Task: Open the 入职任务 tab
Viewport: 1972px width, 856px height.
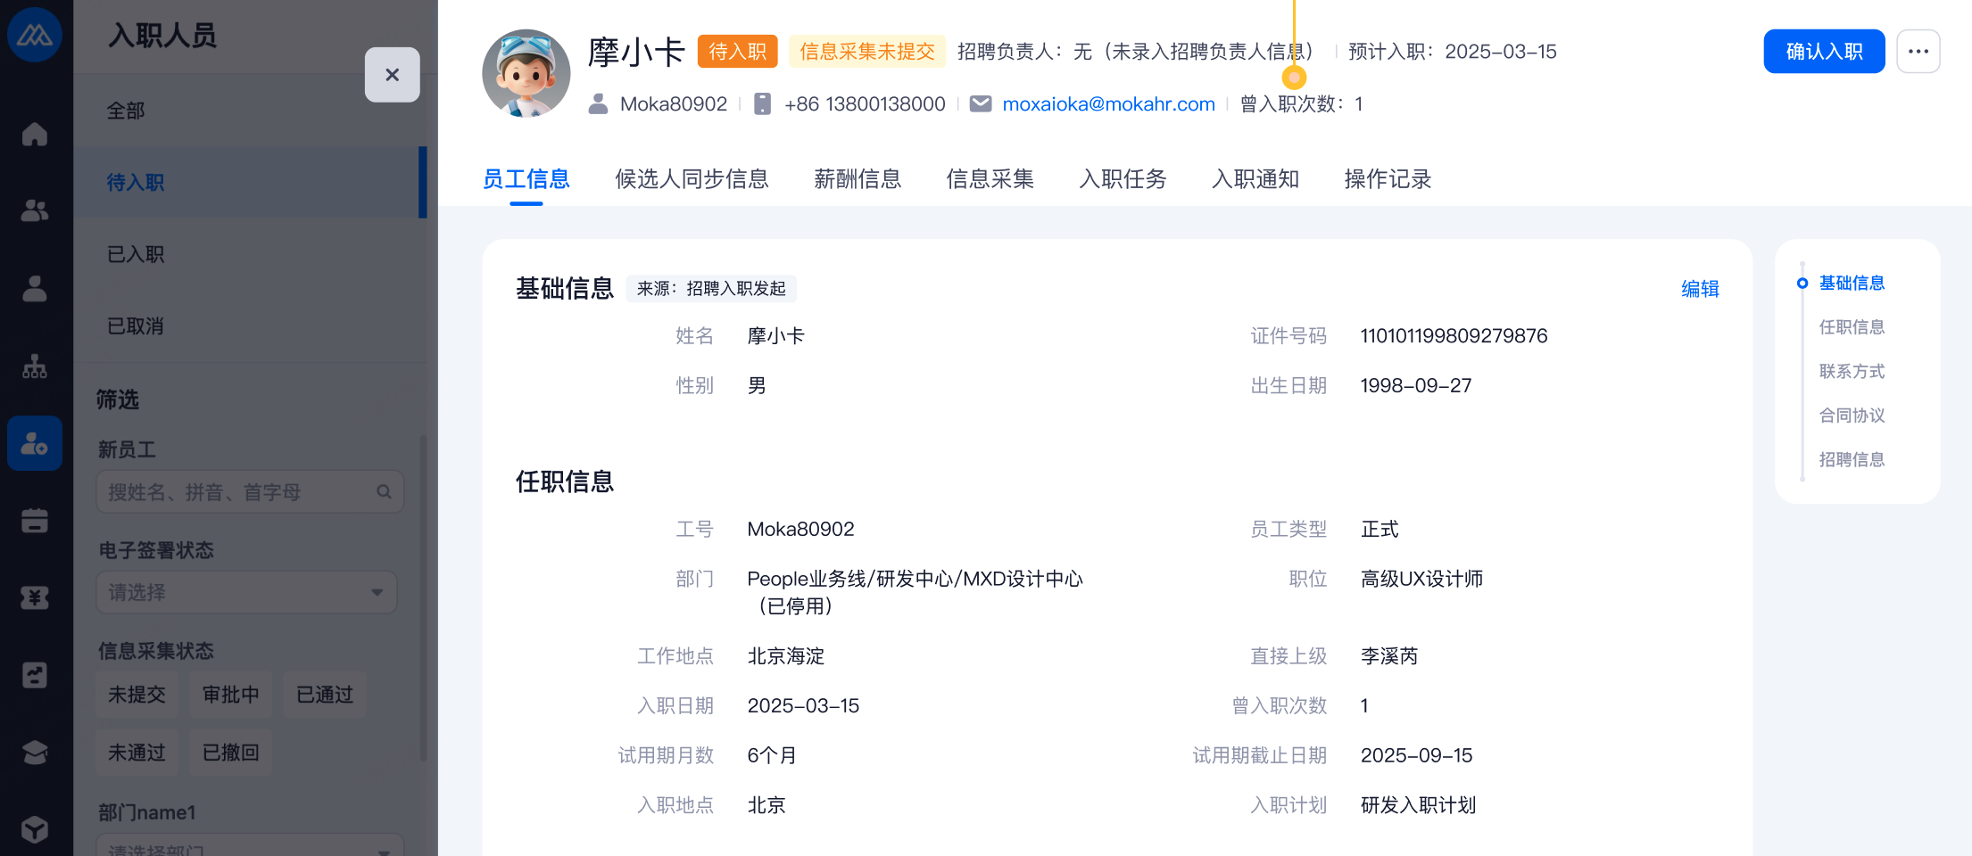Action: pos(1123,179)
